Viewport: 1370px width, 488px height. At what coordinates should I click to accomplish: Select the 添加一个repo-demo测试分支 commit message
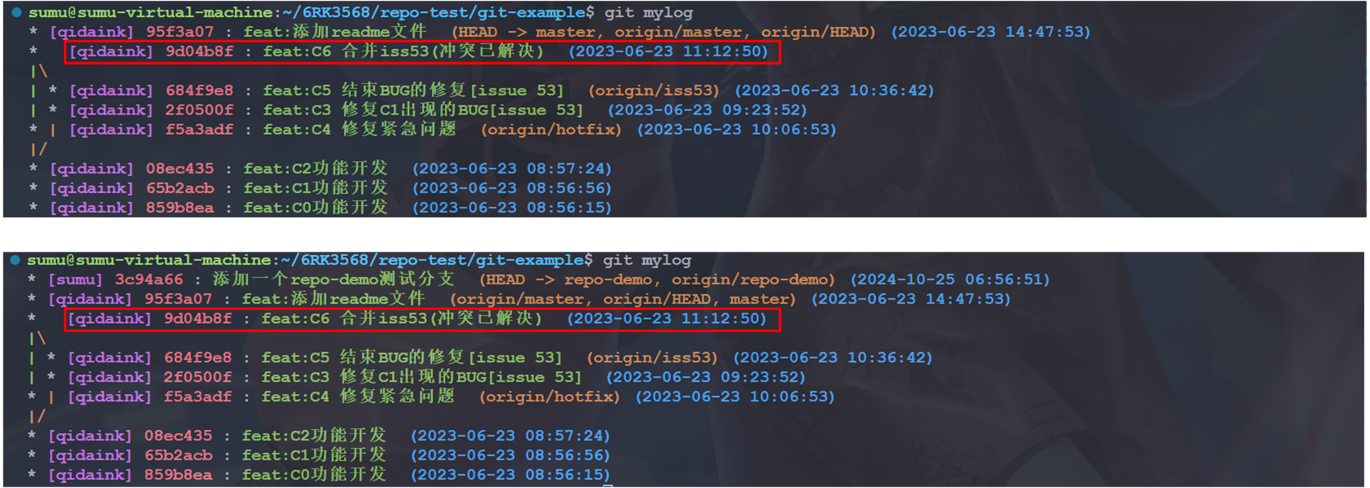(x=333, y=280)
